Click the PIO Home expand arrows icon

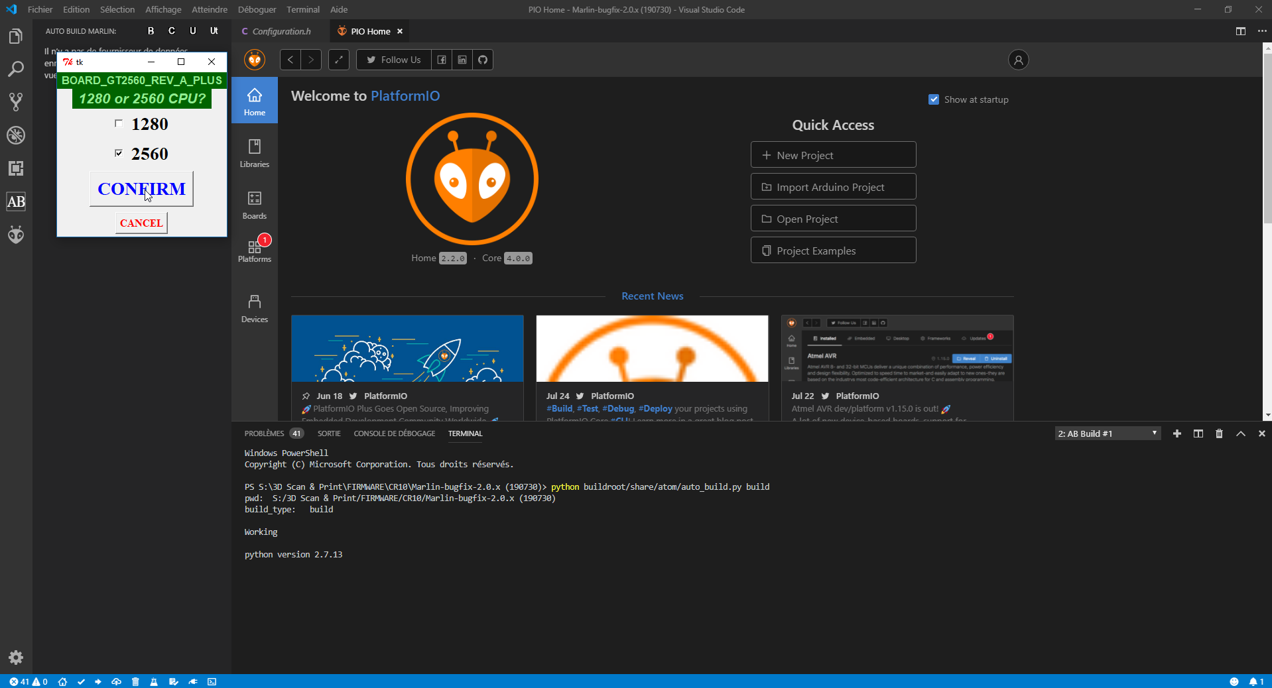click(339, 60)
